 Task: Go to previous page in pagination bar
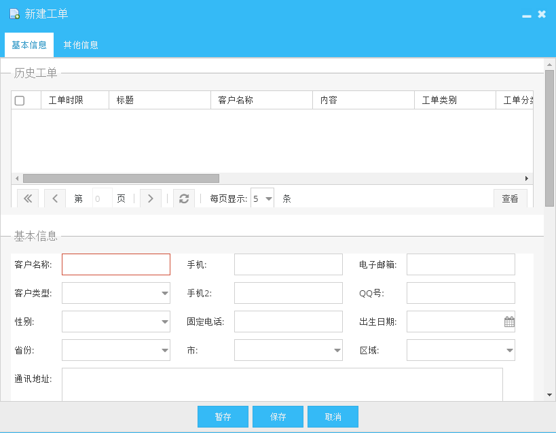click(x=54, y=198)
